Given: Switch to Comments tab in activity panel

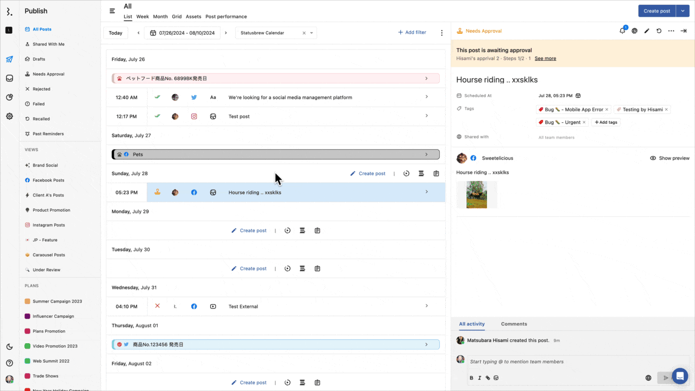Looking at the screenshot, I should pos(514,324).
